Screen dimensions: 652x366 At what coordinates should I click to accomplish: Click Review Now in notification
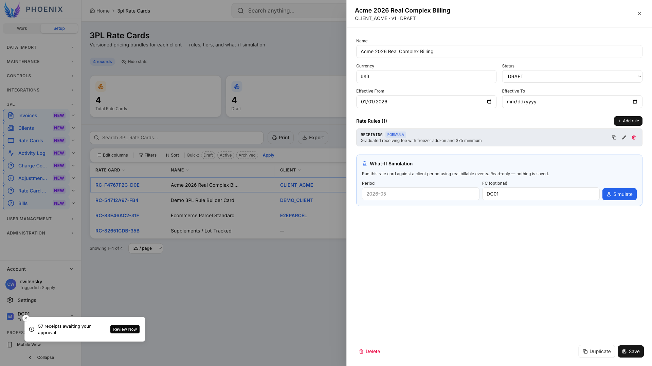[x=125, y=329]
